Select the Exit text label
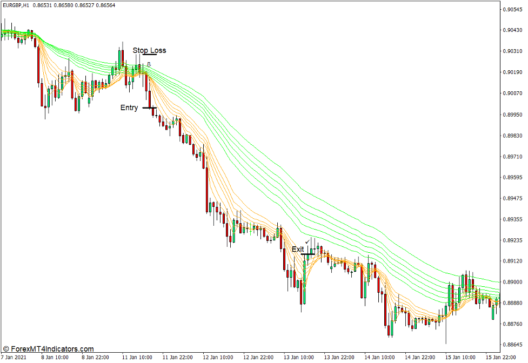Image resolution: width=528 pixels, height=363 pixels. point(298,249)
